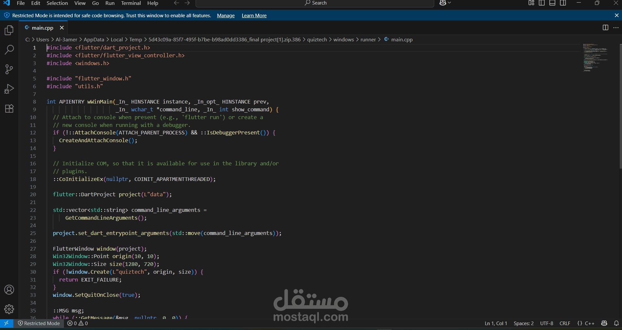The width and height of the screenshot is (622, 330).
Task: Expand the Al-3amer breadcrumb
Action: 67,39
